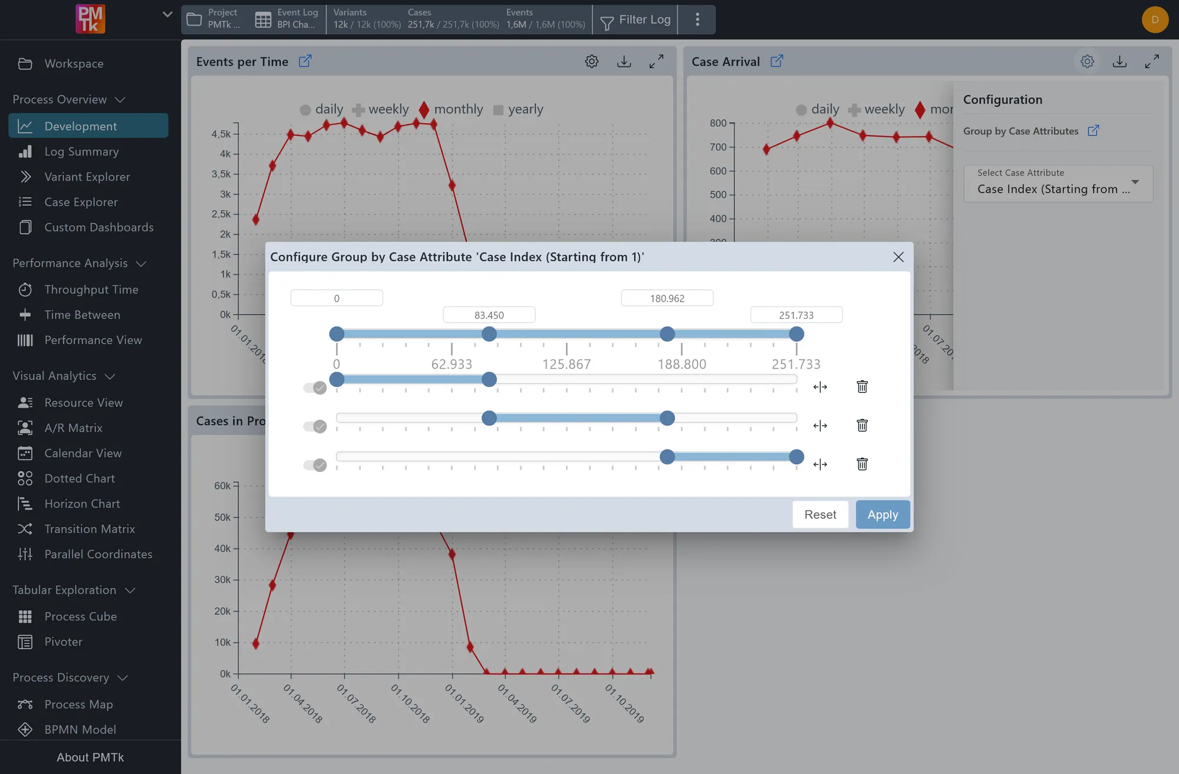Toggle yearly series in Events per Time legend

518,110
